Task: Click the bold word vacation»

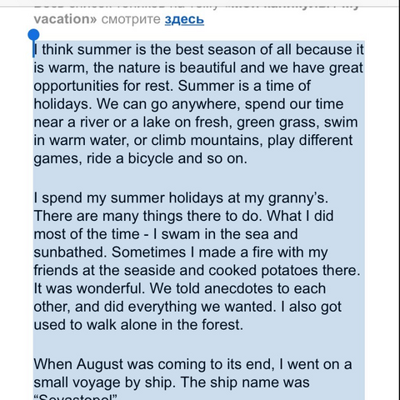Action: click(65, 19)
